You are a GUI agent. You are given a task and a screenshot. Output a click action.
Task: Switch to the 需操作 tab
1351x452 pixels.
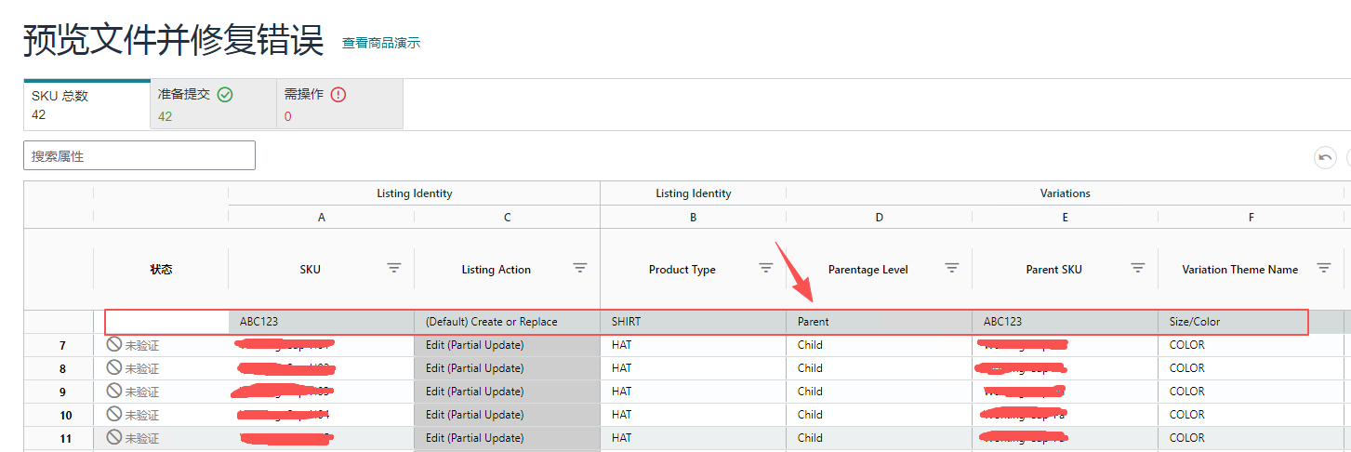(339, 104)
